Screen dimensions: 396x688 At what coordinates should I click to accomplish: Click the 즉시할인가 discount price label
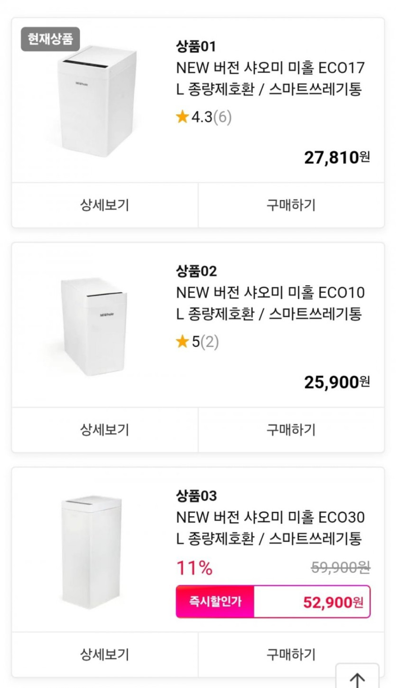click(x=215, y=602)
